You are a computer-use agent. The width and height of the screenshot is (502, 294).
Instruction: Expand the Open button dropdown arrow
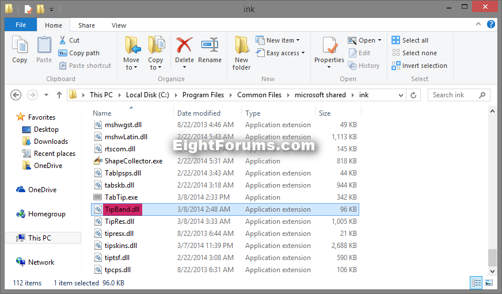(x=380, y=40)
